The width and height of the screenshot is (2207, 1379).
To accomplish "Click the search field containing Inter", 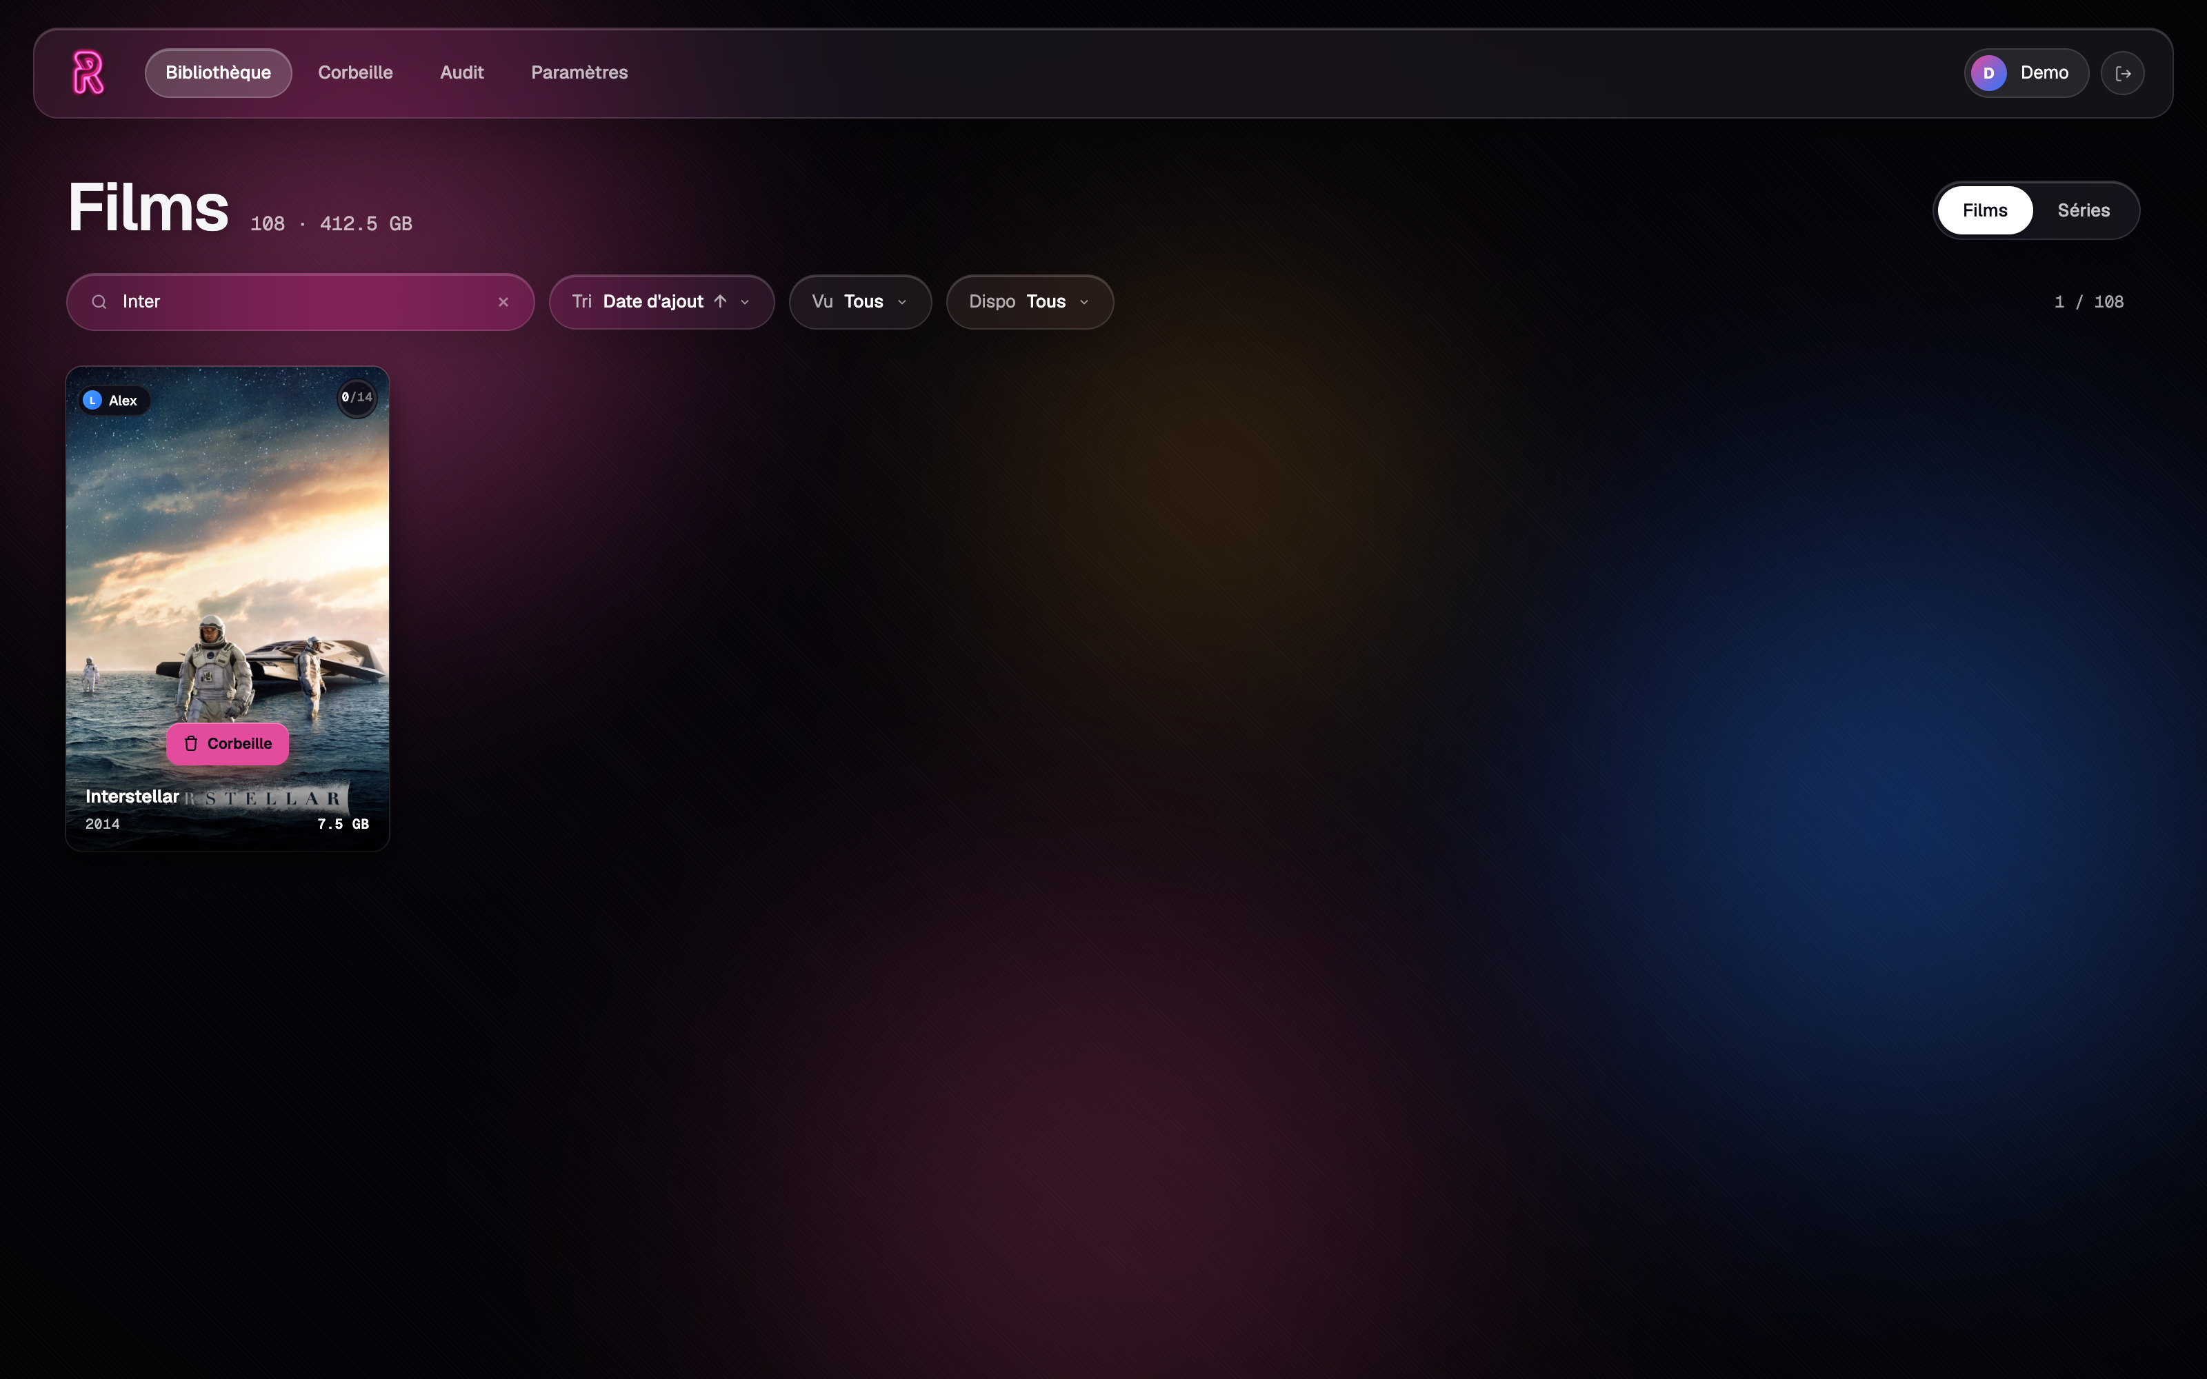I will click(300, 302).
